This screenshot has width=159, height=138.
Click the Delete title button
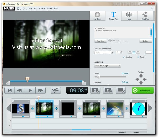145,41
